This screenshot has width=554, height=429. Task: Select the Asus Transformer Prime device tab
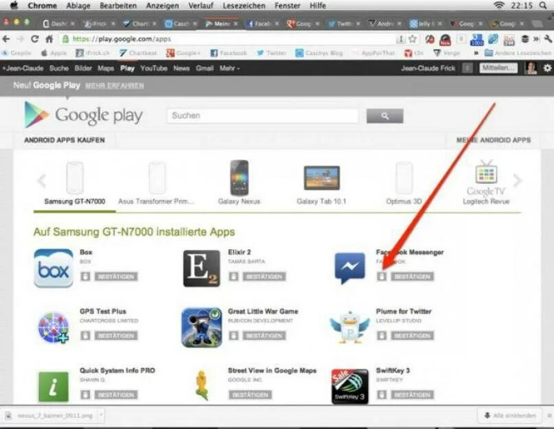click(x=156, y=185)
